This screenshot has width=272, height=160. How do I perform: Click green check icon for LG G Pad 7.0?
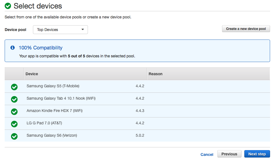coord(14,124)
